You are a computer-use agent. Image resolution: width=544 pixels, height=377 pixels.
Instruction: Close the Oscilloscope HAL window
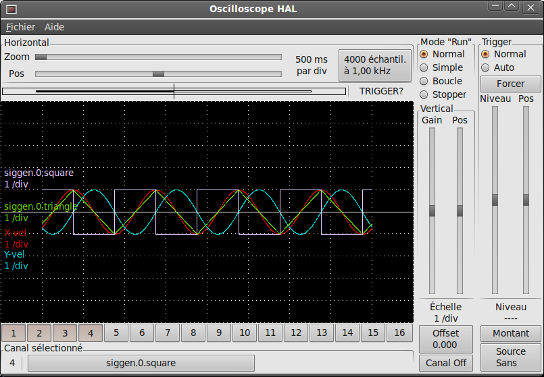coord(530,7)
